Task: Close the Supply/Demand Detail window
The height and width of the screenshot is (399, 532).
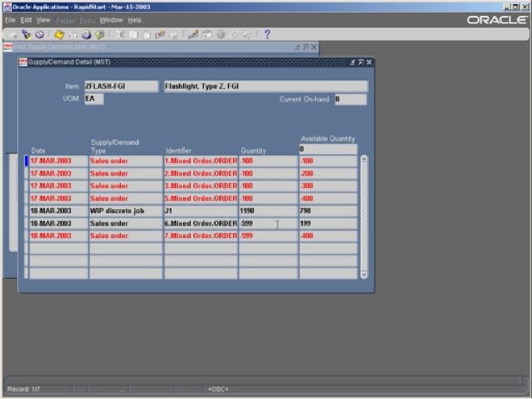Action: 369,62
